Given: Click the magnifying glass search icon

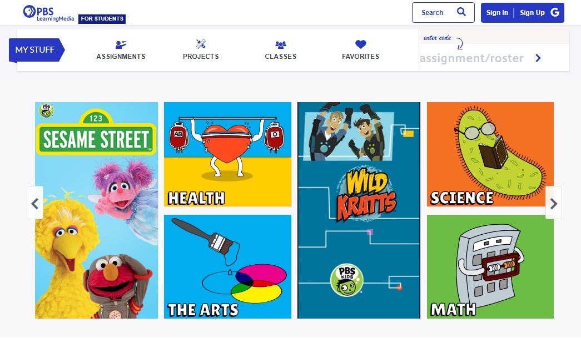Looking at the screenshot, I should pyautogui.click(x=461, y=12).
